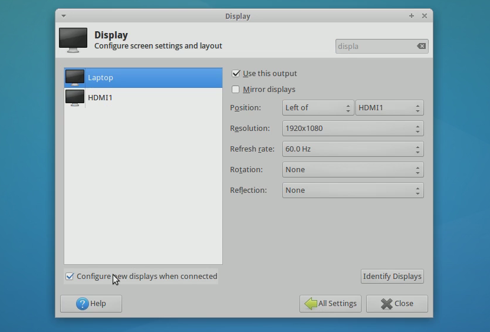Viewport: 490px width, 332px height.
Task: Click the 'Rotation:' label
Action: pos(246,169)
